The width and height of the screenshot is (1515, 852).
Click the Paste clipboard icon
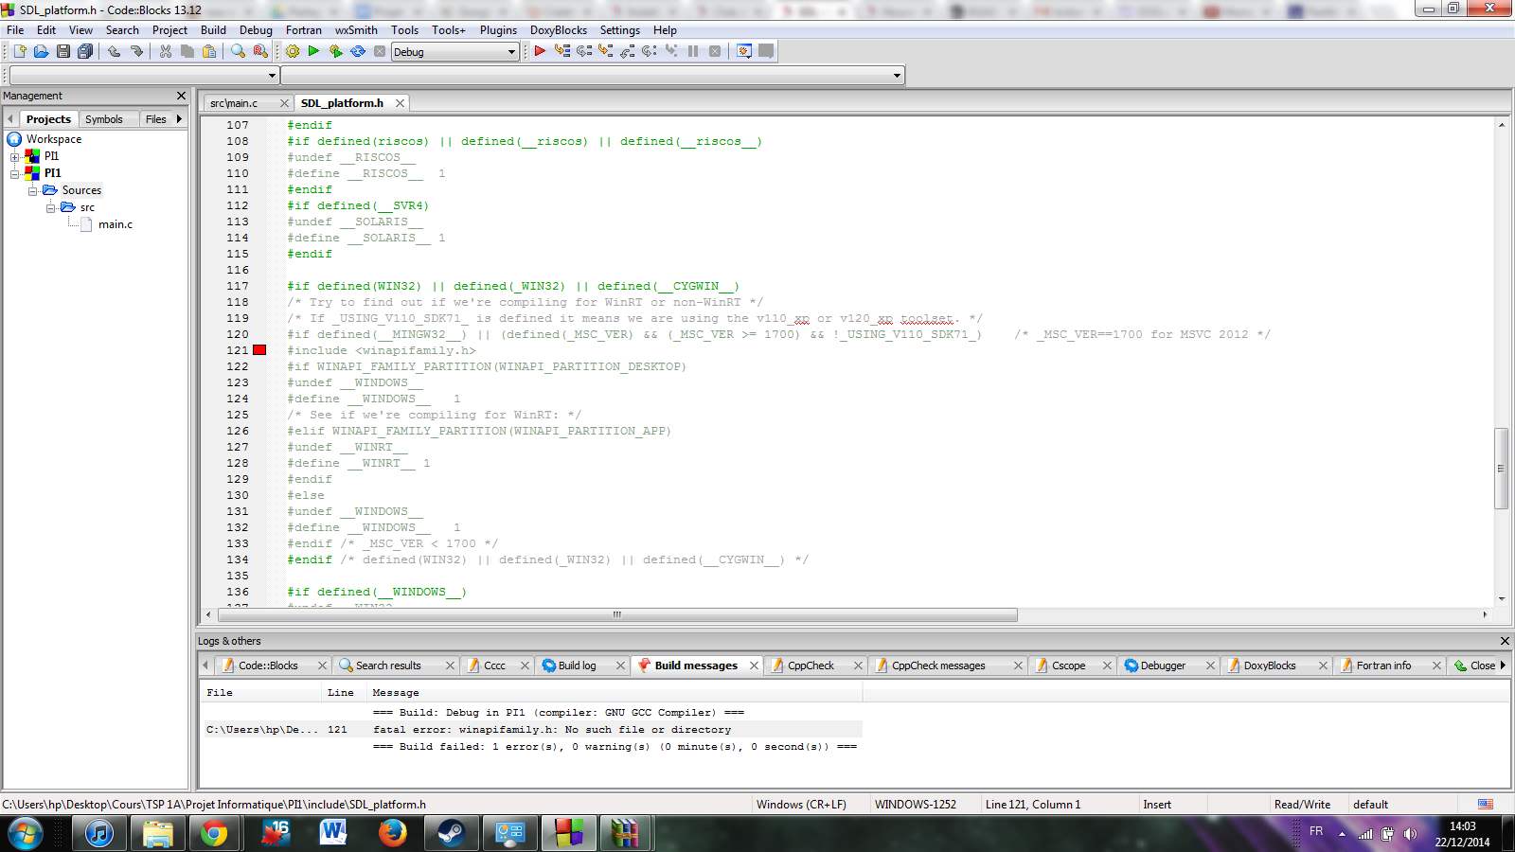pos(209,51)
